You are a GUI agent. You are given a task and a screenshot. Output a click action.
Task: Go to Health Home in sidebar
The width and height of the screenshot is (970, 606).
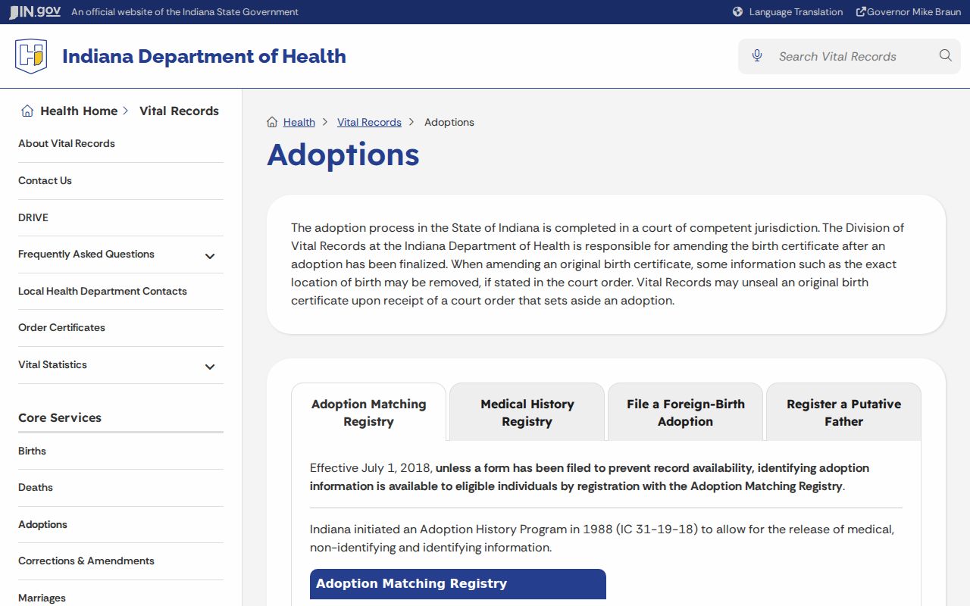pyautogui.click(x=79, y=111)
